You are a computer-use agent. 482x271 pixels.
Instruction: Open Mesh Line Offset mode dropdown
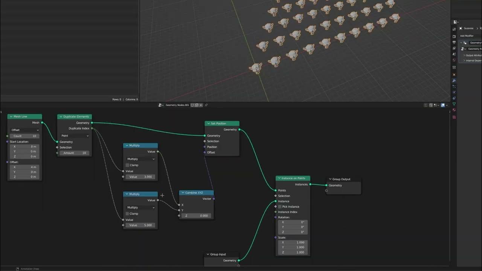click(x=25, y=130)
